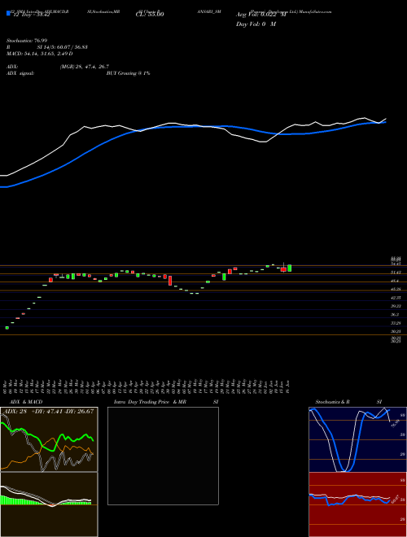Open the blue Stochastics oscillator panel
This screenshot has height=537, width=407.
(357, 439)
